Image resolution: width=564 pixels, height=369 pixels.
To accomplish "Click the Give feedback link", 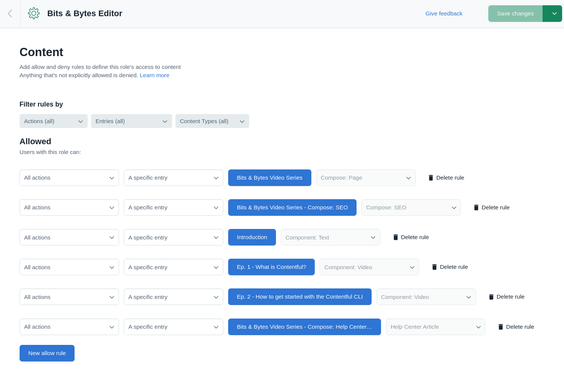I will pos(444,13).
